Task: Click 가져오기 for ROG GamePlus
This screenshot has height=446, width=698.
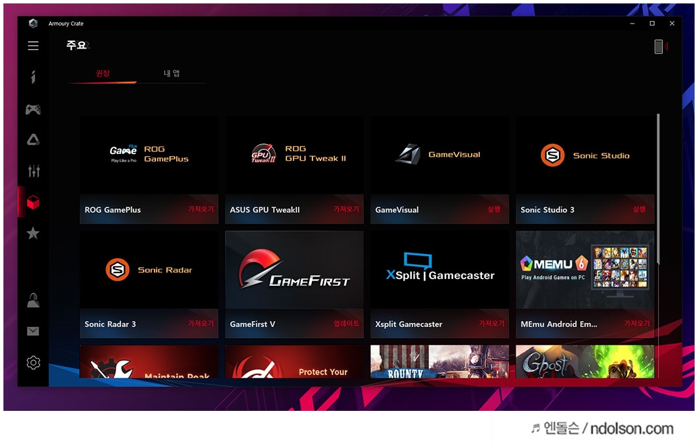Action: 200,209
